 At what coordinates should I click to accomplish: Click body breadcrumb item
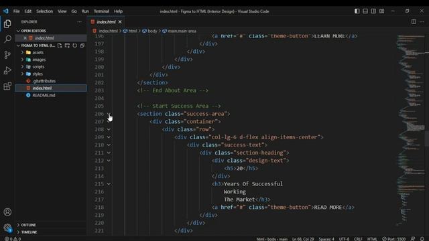tap(150, 31)
